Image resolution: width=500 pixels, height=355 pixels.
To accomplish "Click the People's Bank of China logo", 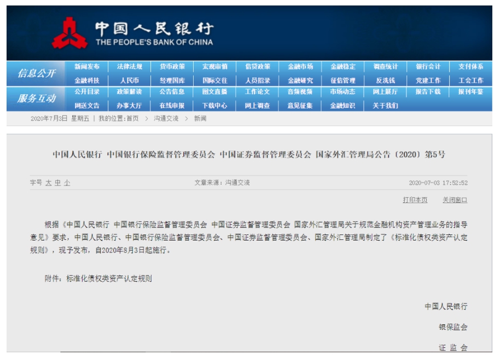I will [x=70, y=33].
